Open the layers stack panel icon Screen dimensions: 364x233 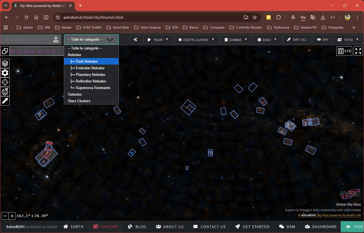coord(5,63)
